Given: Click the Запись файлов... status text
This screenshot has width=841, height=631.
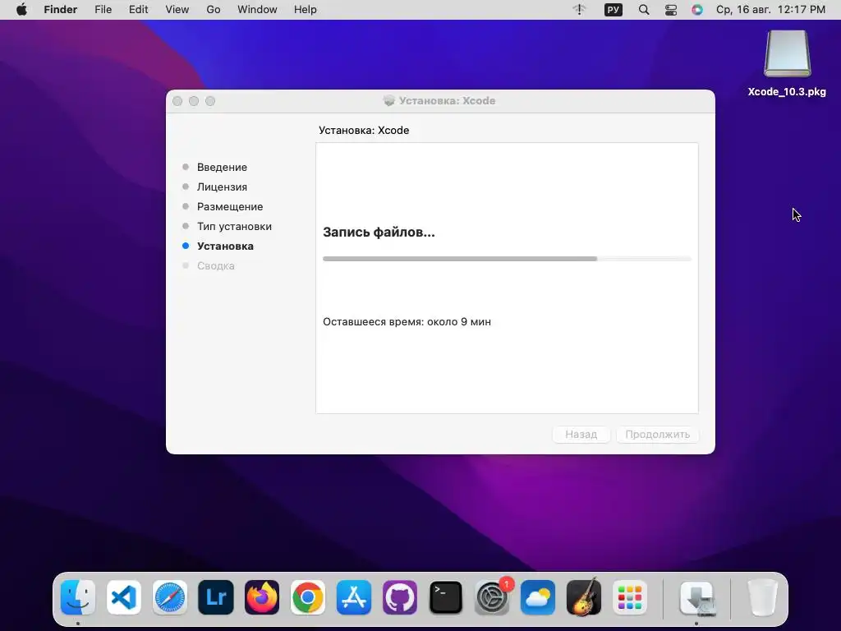Looking at the screenshot, I should click(x=379, y=233).
